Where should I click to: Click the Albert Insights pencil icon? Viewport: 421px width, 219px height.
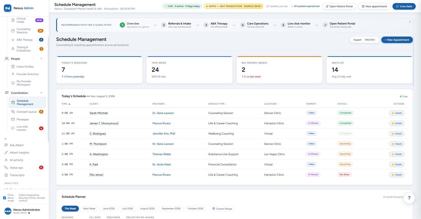6,153
